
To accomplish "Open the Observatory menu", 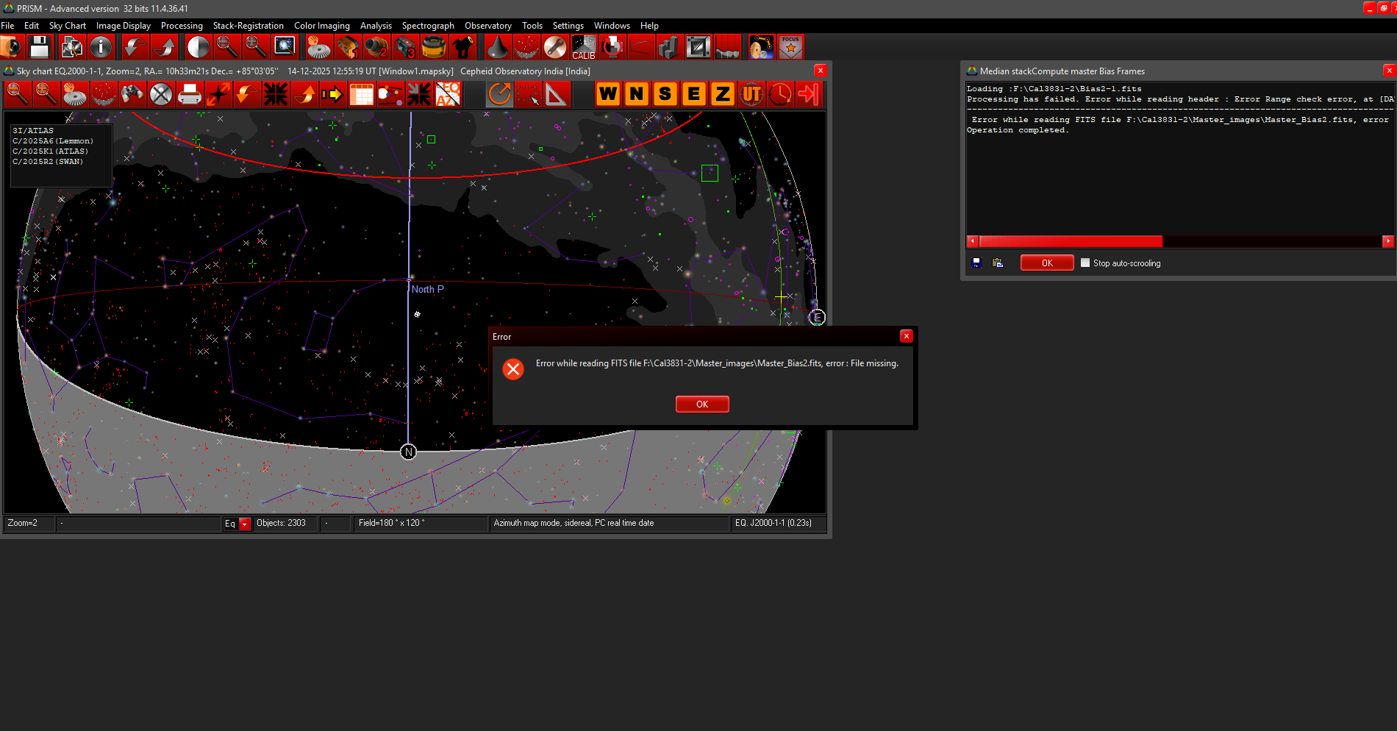I will [487, 26].
